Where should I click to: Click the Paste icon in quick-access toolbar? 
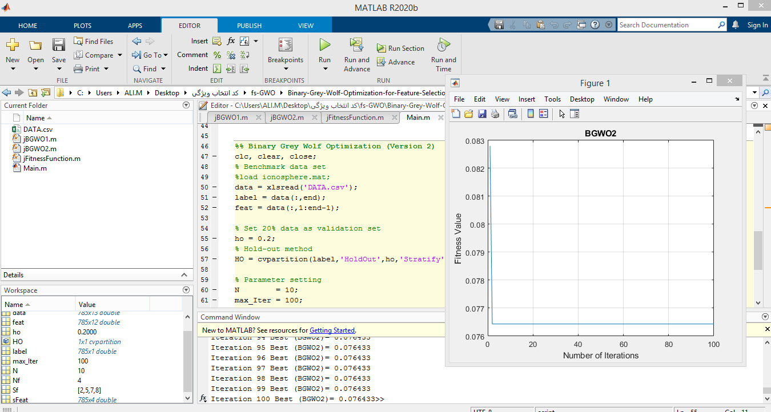(540, 25)
